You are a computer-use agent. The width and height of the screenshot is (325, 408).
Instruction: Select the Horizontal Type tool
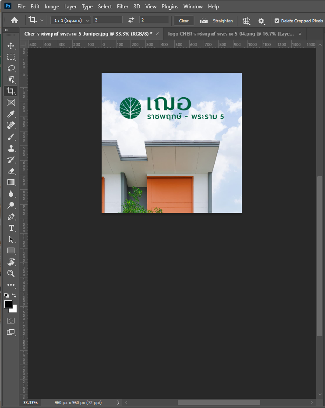11,228
